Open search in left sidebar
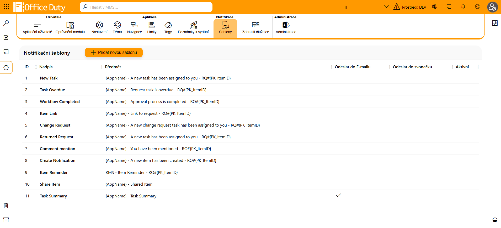501x228 pixels. point(6,23)
